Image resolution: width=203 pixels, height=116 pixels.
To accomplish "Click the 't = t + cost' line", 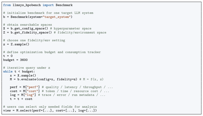I will pos(21,99).
